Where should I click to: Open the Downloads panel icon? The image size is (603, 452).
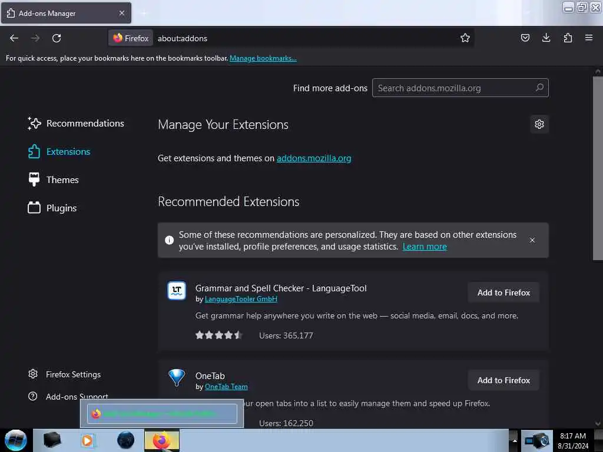[546, 38]
